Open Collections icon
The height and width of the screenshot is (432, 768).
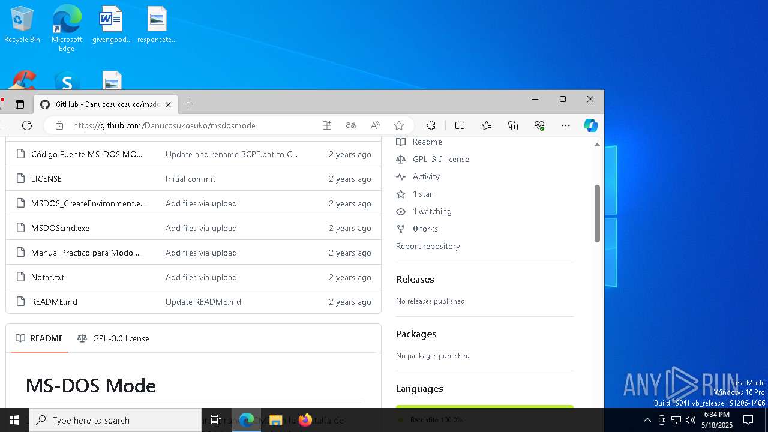click(513, 125)
